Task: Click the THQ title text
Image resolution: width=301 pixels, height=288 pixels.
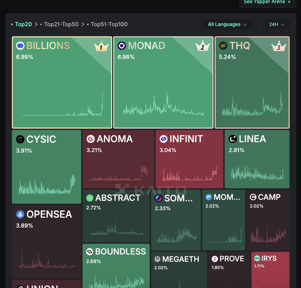Action: click(240, 46)
